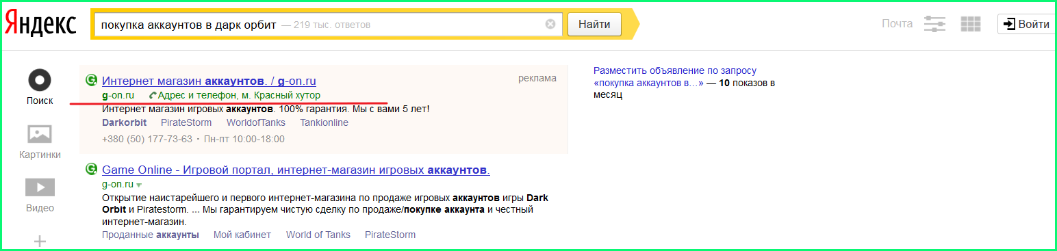Open the Мой кабинет sitelink

point(242,235)
